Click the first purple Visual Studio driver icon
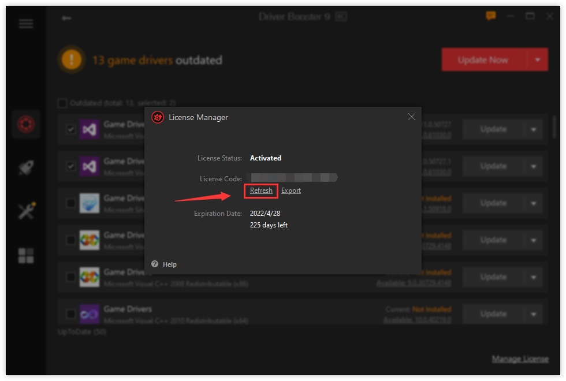The width and height of the screenshot is (566, 381). pos(90,129)
